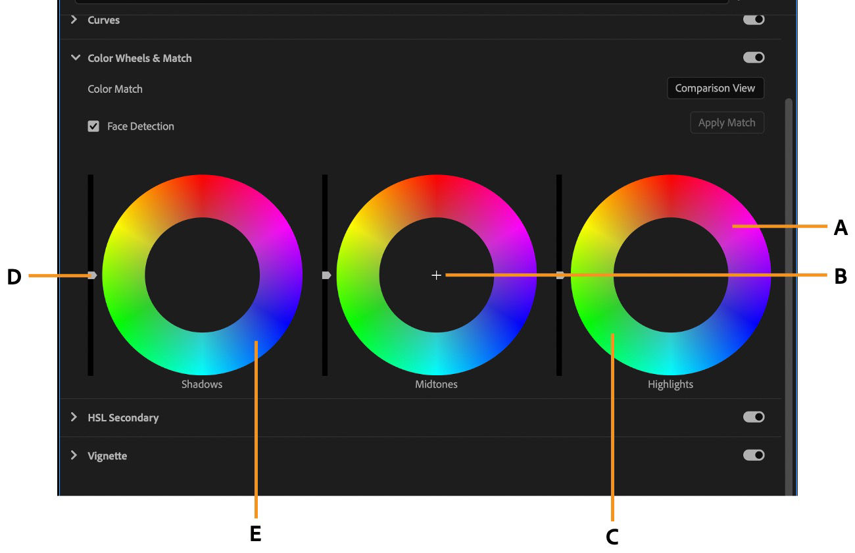Click the Apply Match button
The height and width of the screenshot is (553, 855).
point(727,122)
